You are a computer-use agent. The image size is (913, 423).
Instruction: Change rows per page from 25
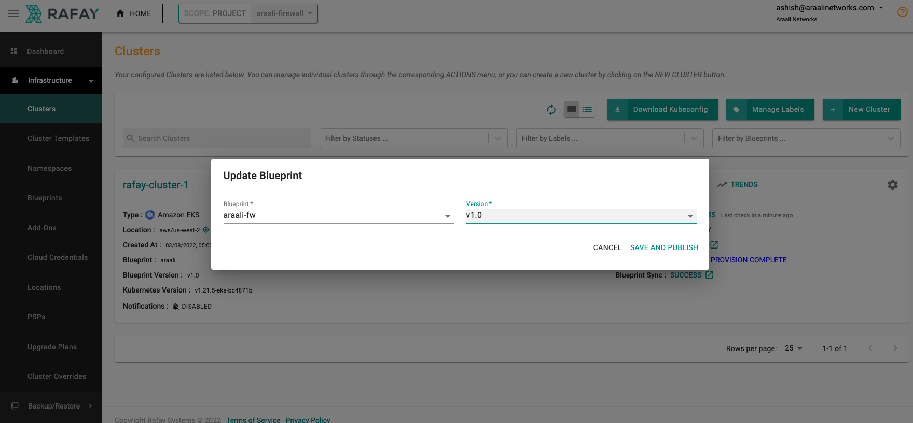coord(794,348)
